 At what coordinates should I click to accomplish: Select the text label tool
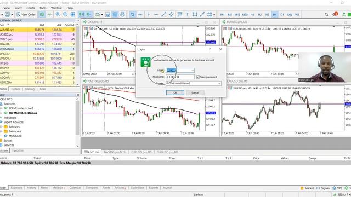coord(187,14)
